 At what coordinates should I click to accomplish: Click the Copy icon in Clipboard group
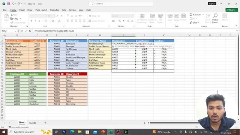tap(12, 19)
